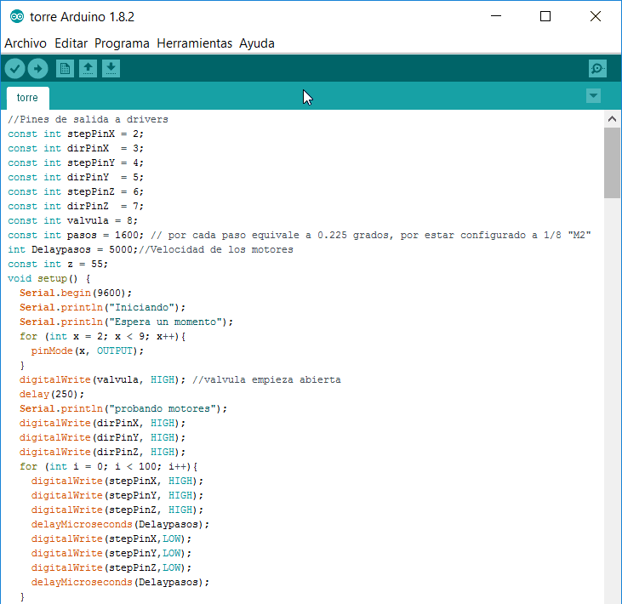Open a sketch with the up-arrow icon
622x604 pixels.
[88, 69]
